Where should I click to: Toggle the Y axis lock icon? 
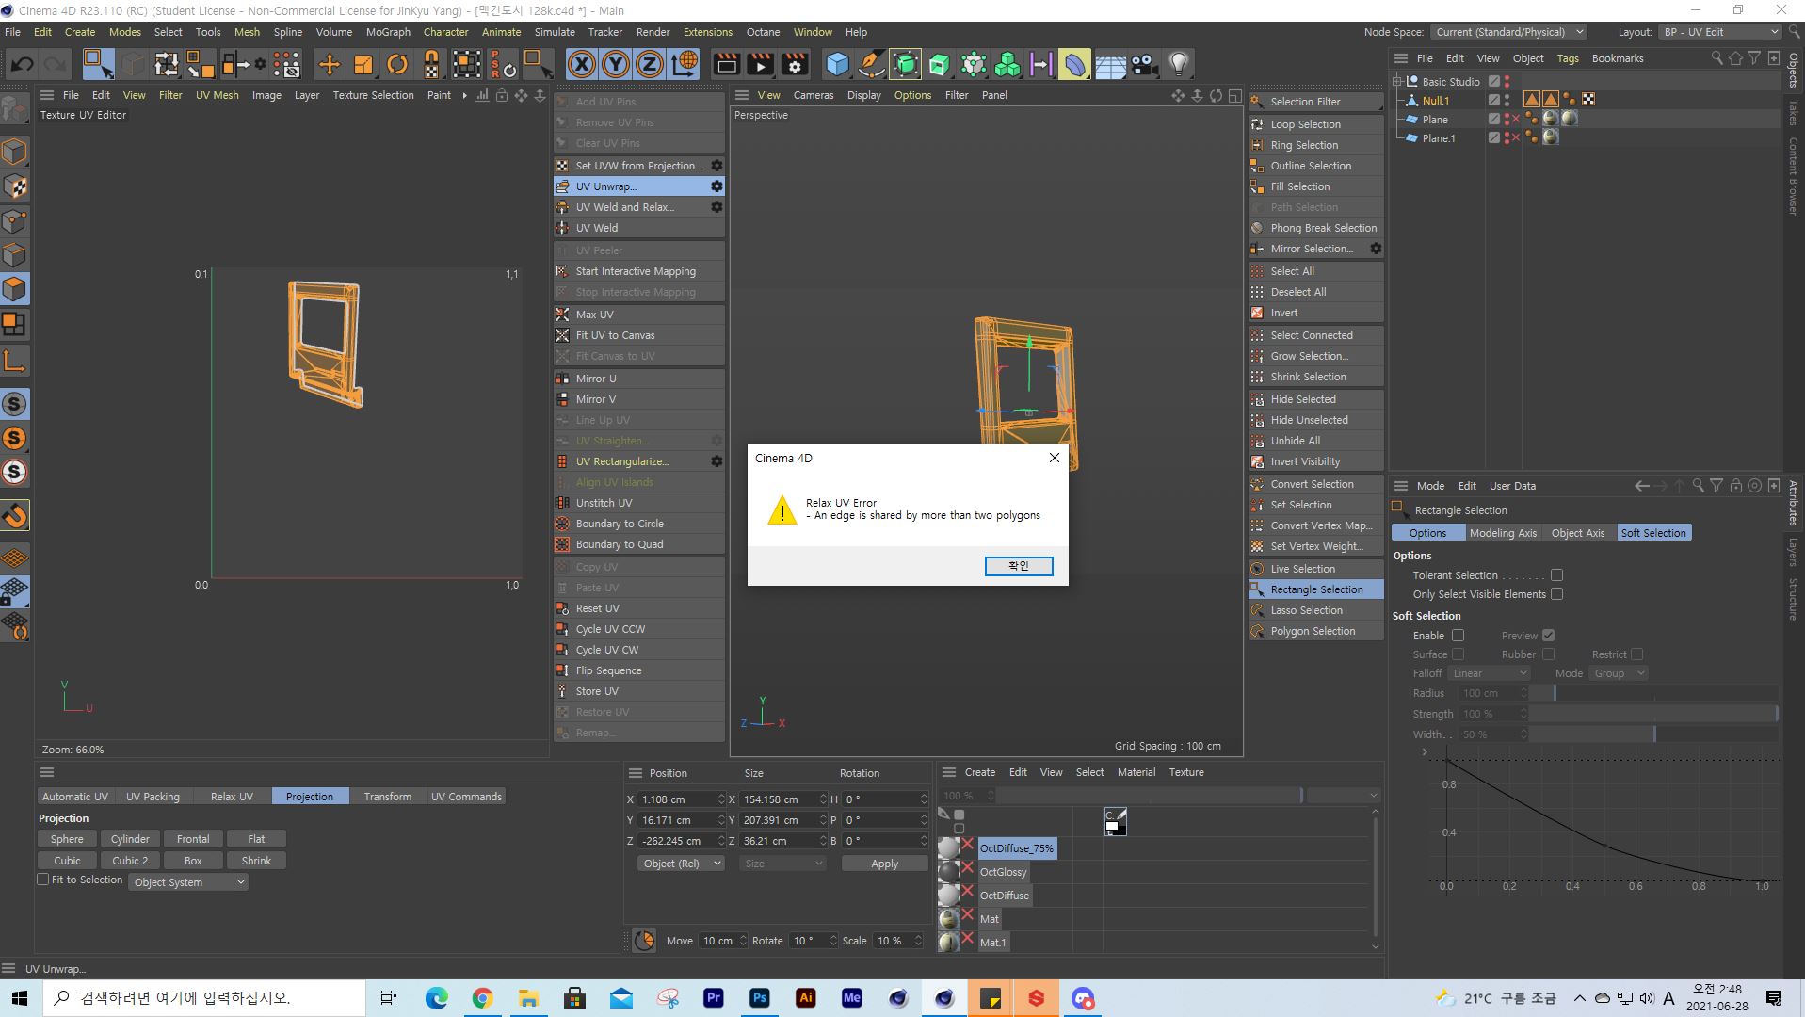(616, 64)
